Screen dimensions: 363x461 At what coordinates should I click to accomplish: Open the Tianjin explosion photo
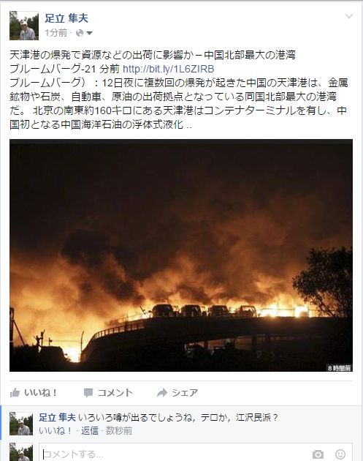(181, 255)
